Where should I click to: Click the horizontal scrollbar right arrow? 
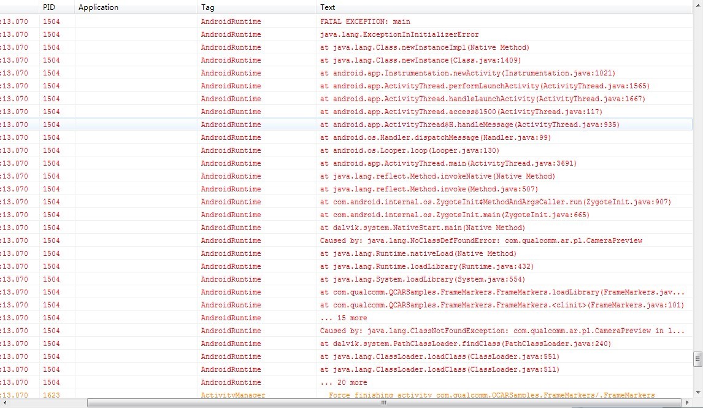pos(687,402)
